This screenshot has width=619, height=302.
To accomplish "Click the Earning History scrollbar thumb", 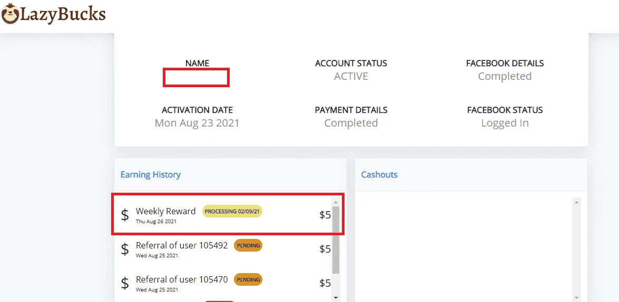I will pos(336,239).
